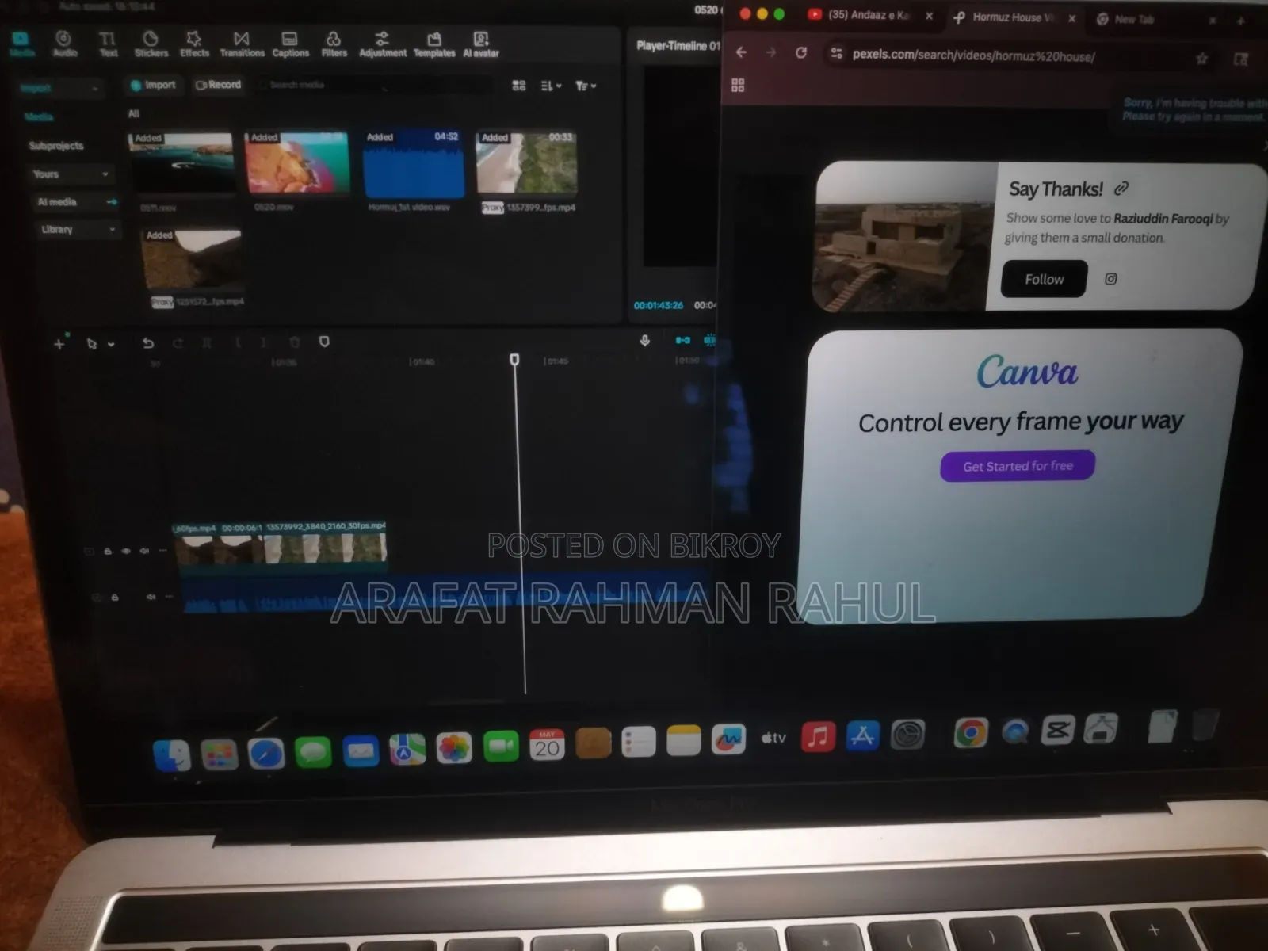This screenshot has height=951, width=1268.
Task: Open Finder from the Dock
Action: click(x=172, y=755)
